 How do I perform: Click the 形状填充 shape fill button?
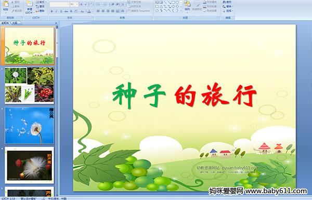pos(211,2)
